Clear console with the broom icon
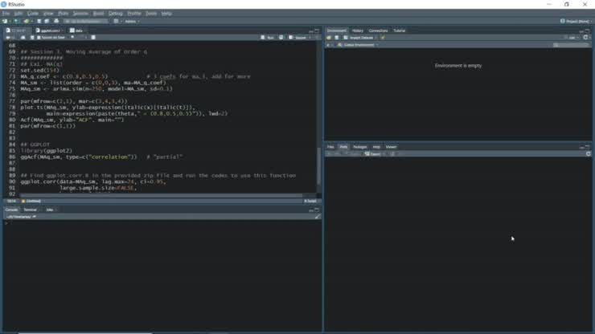Screen dimensions: 595x334 [318, 217]
